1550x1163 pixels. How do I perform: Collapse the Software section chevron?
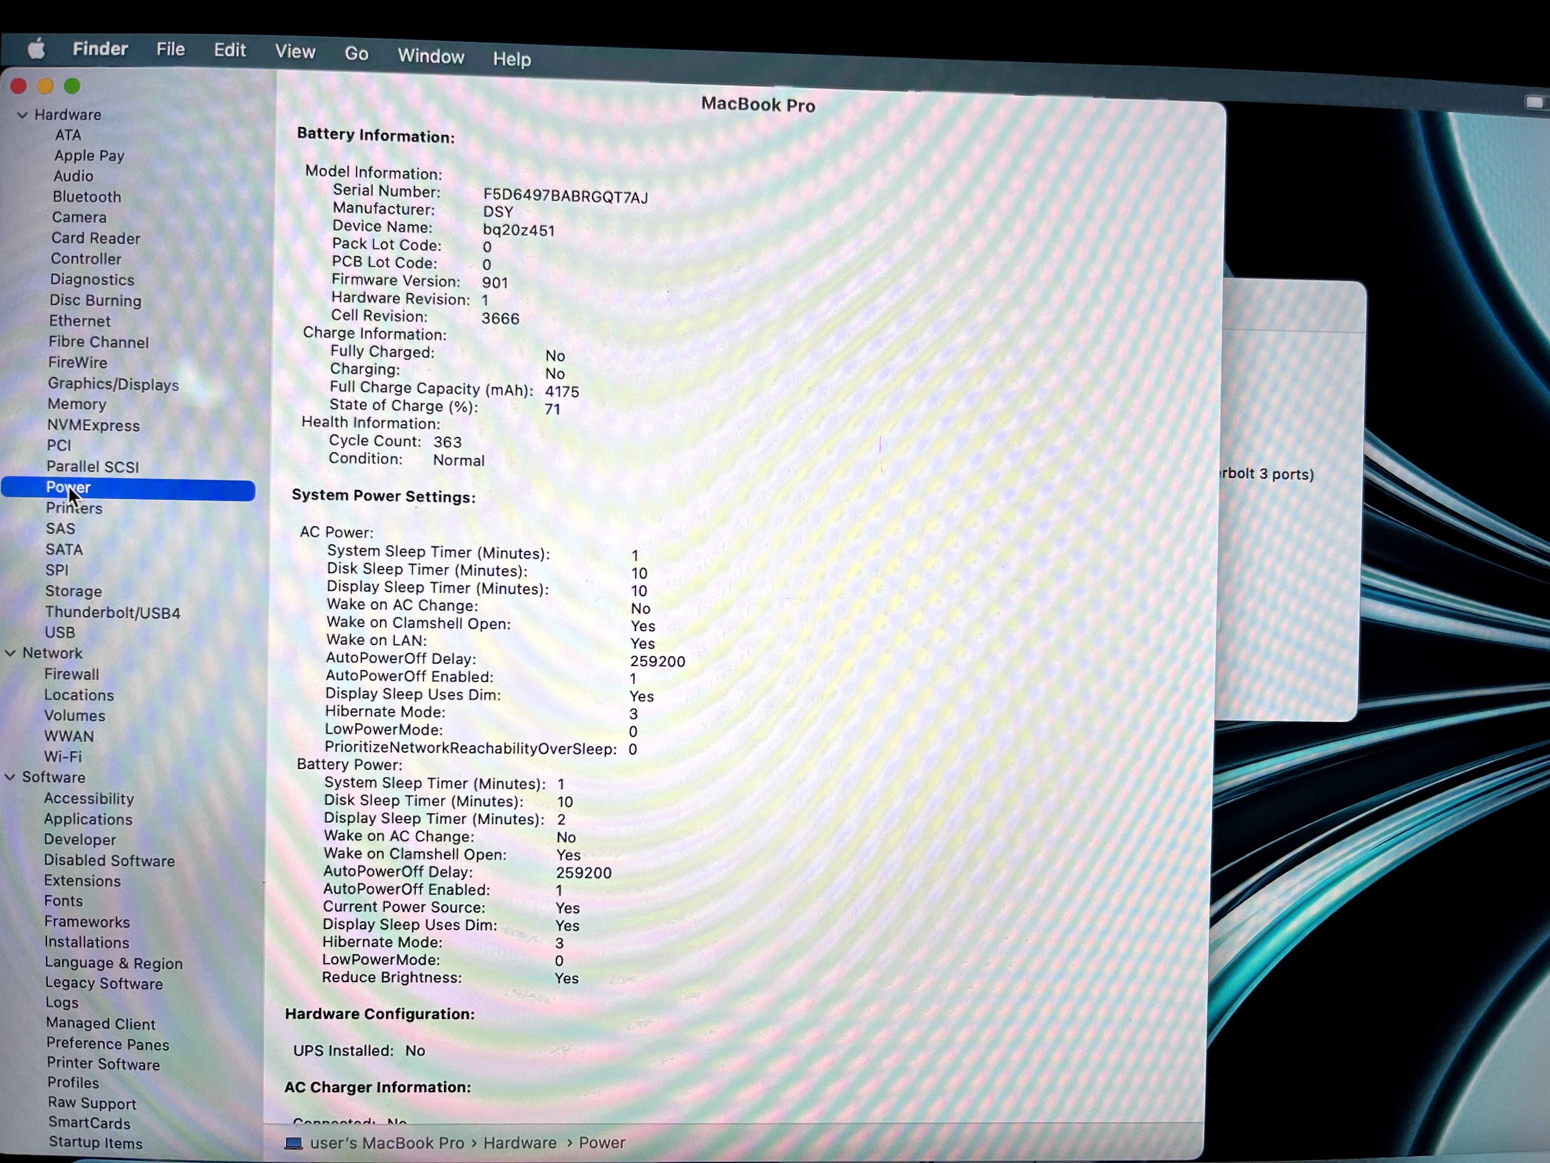click(x=10, y=777)
